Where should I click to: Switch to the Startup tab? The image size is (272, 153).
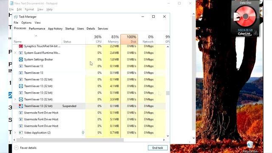click(x=70, y=28)
